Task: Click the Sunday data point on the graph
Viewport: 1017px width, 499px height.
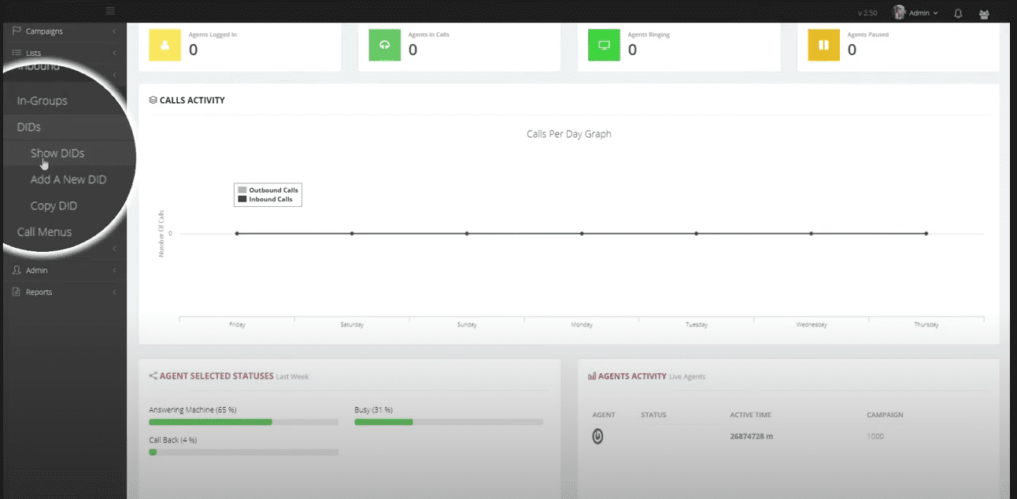Action: [467, 234]
